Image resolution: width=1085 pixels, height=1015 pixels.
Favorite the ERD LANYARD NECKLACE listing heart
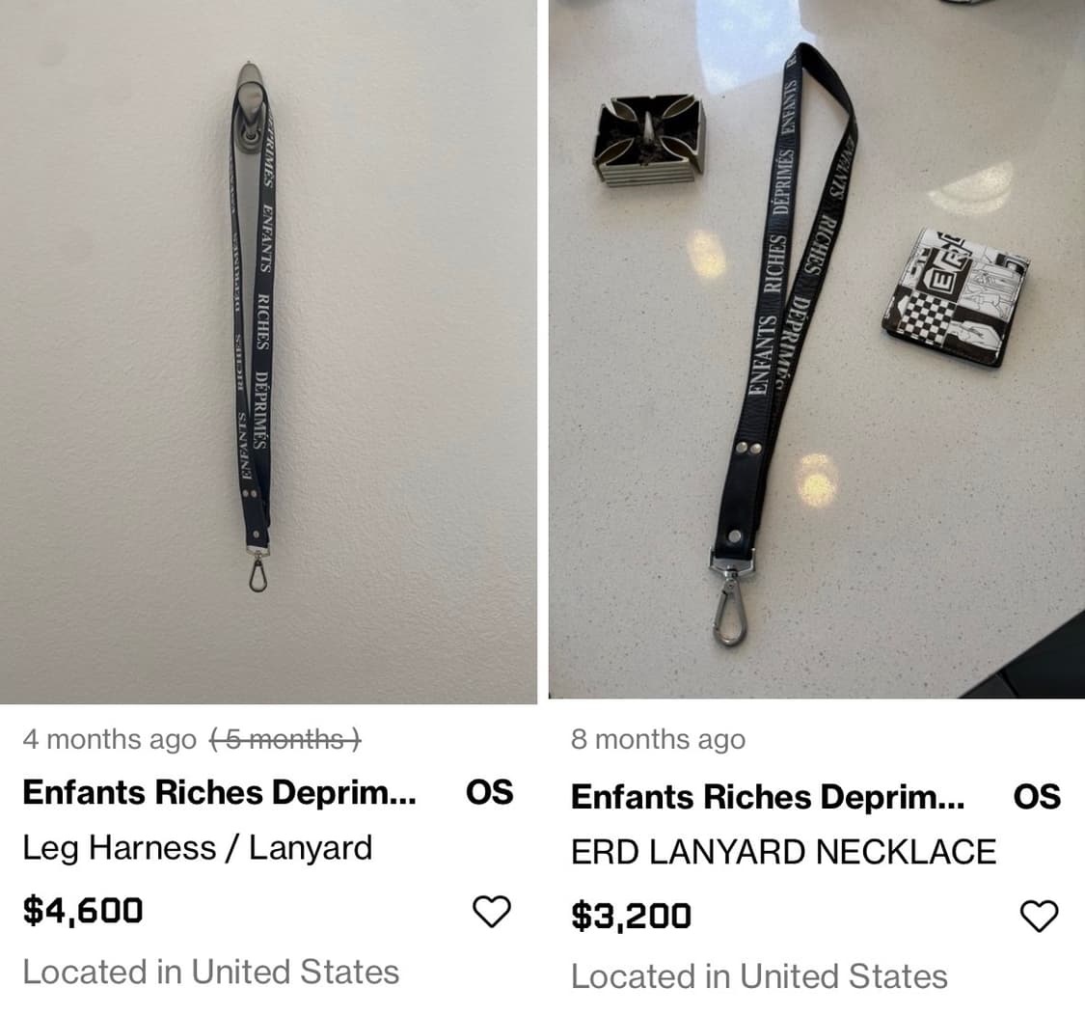1039,916
